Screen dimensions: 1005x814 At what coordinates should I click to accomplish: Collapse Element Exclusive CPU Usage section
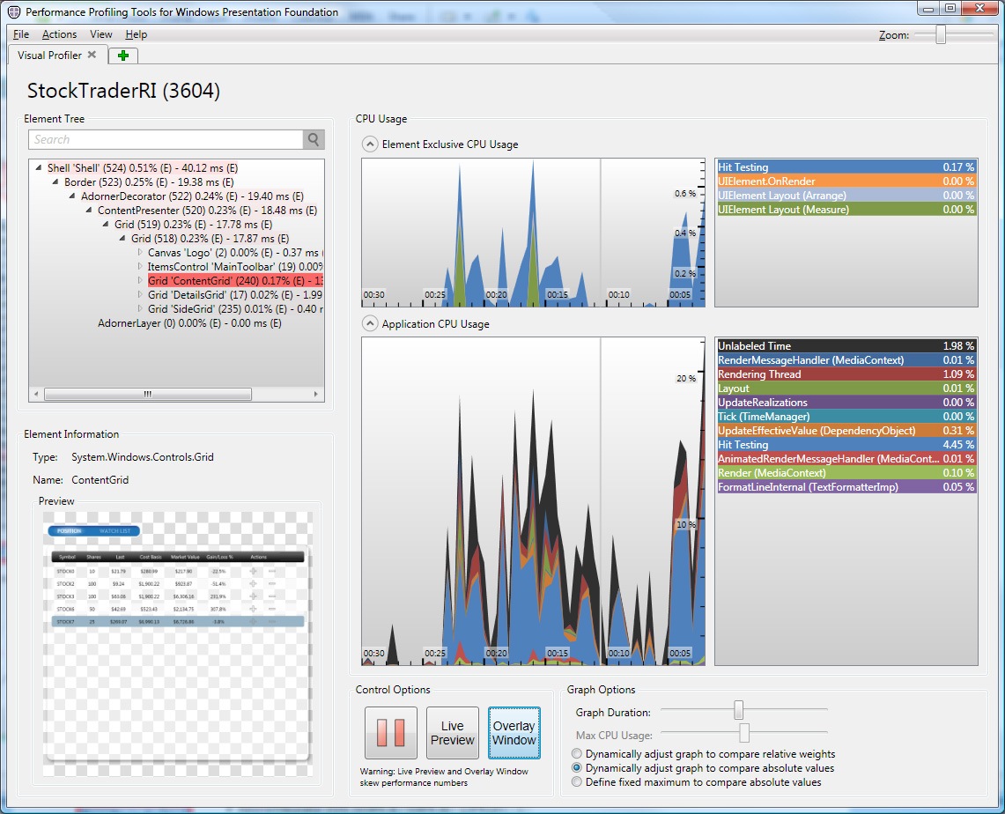(x=370, y=144)
